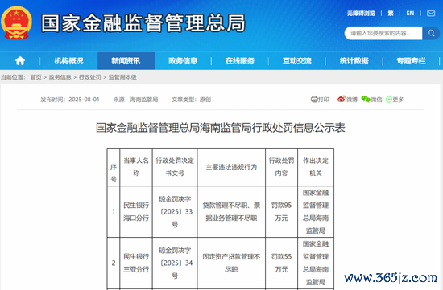Open the 更多 share options icon
Screen dimensions: 443x290
(389, 99)
